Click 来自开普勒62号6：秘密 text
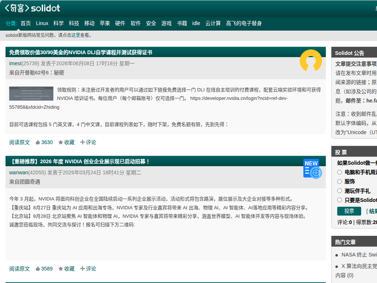The width and height of the screenshot is (377, 283). (x=37, y=73)
